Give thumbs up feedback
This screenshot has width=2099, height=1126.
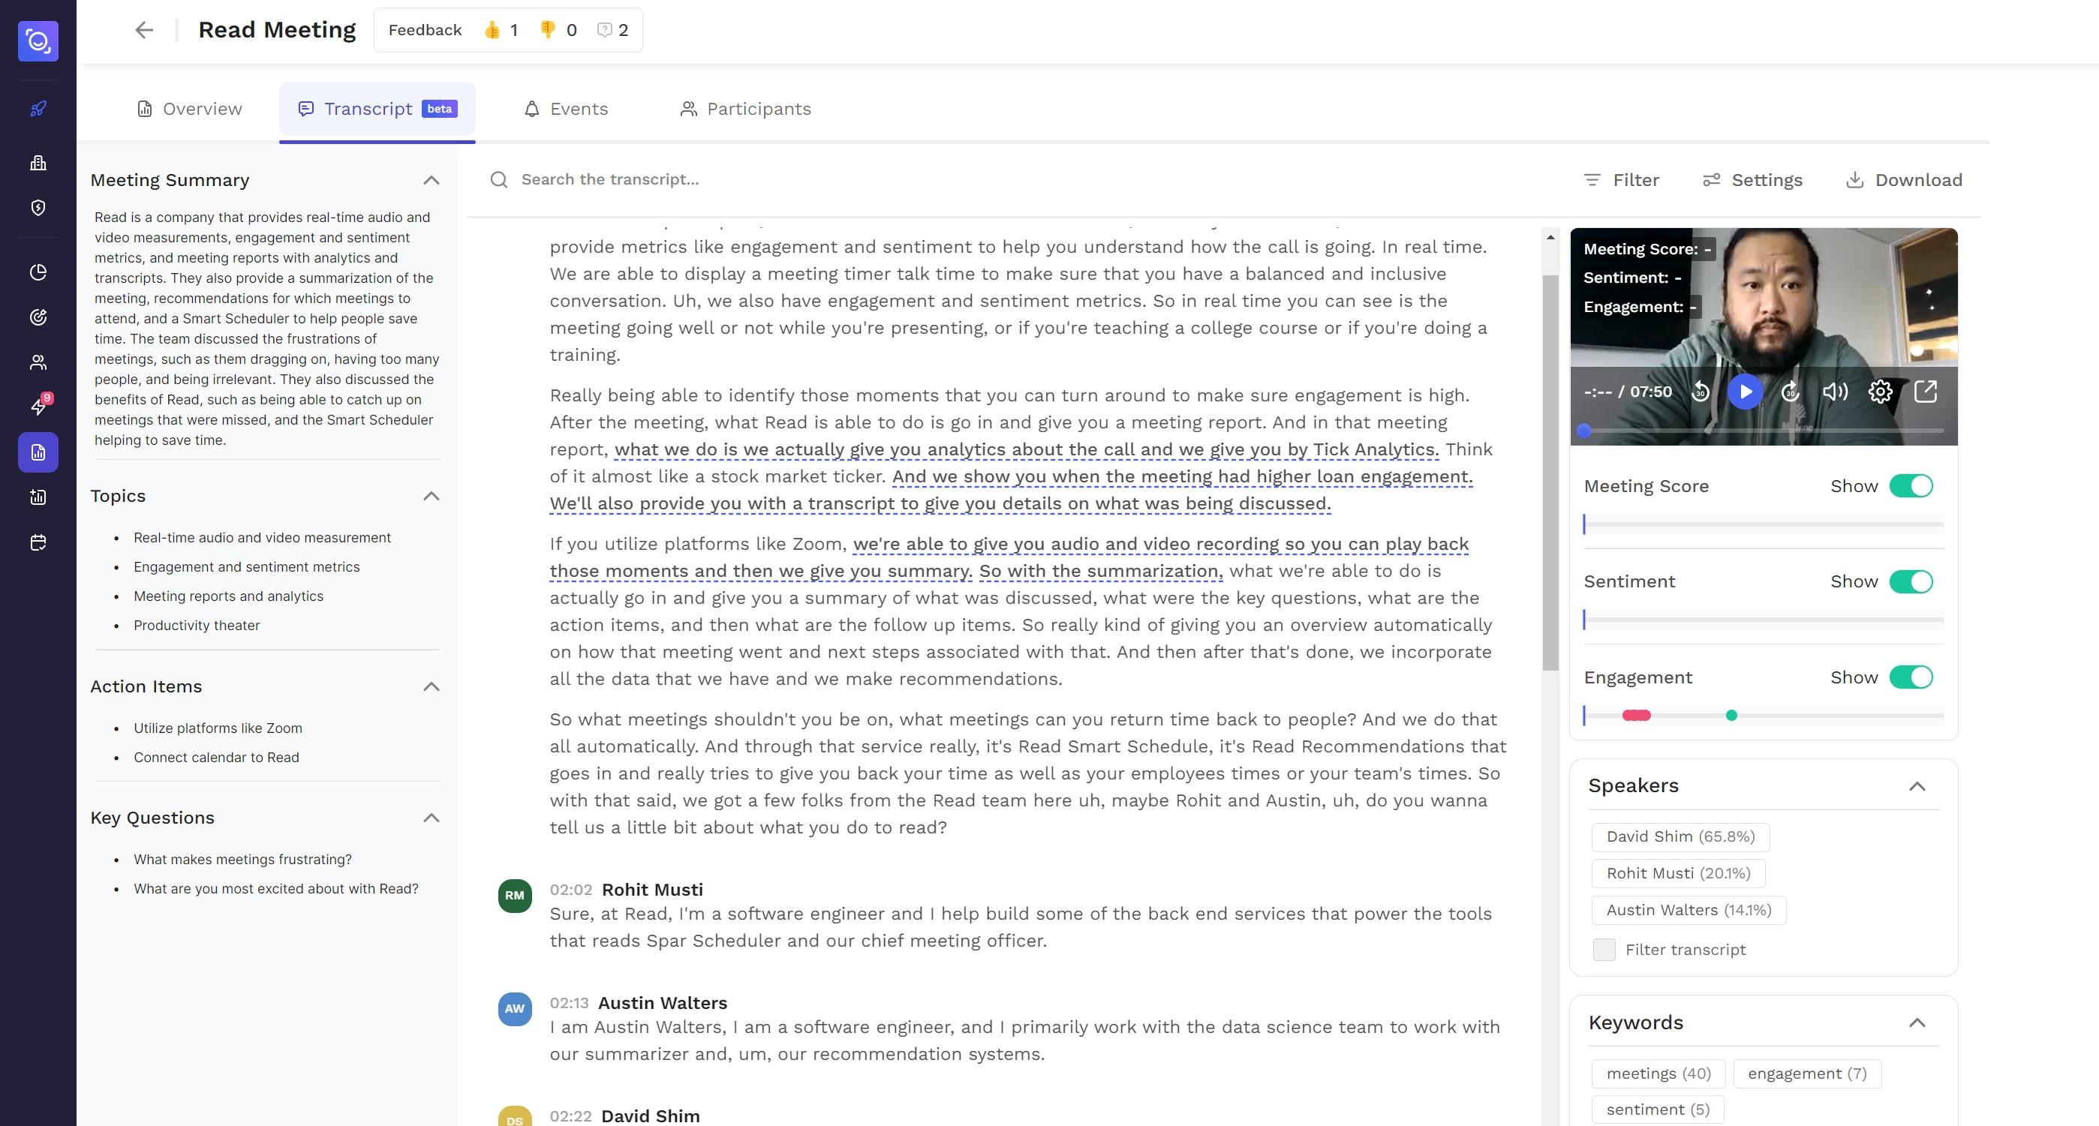[x=492, y=30]
